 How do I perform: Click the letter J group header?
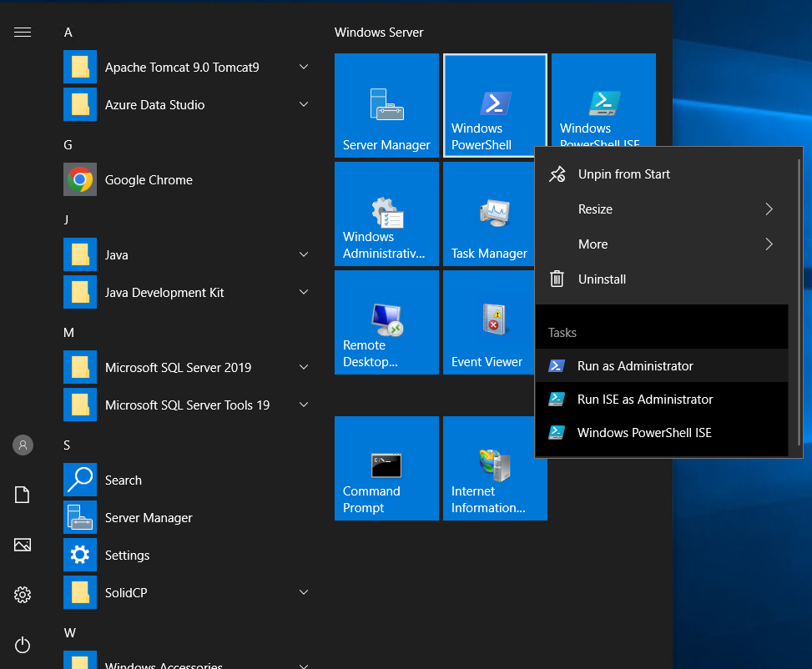click(x=66, y=220)
